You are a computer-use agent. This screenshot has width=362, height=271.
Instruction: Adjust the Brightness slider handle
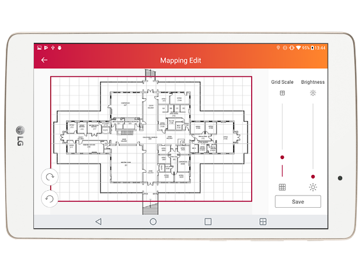[313, 177]
